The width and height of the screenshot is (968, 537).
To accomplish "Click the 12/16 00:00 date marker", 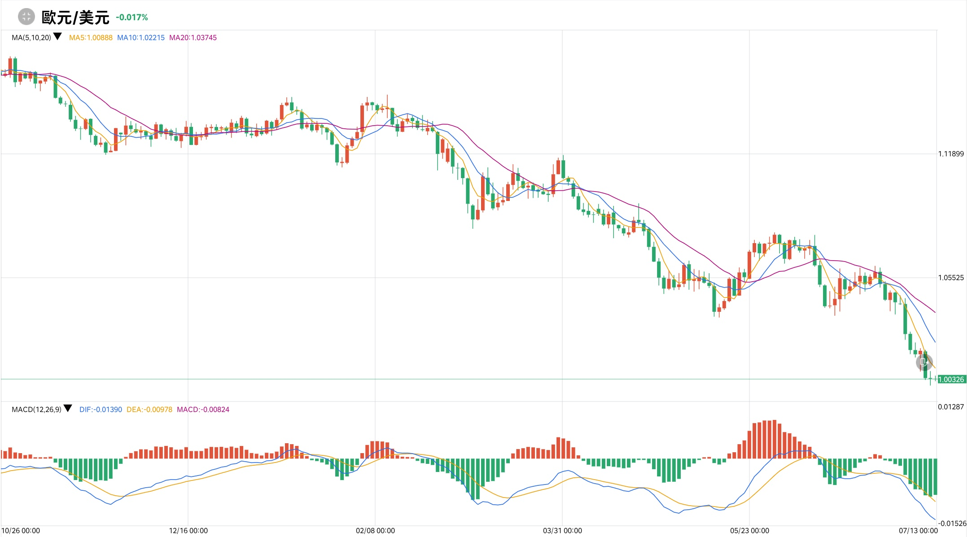I will click(188, 531).
